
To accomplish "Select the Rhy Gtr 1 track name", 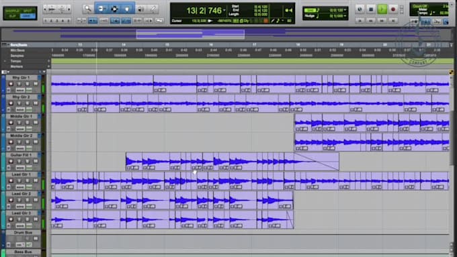I will pos(21,78).
